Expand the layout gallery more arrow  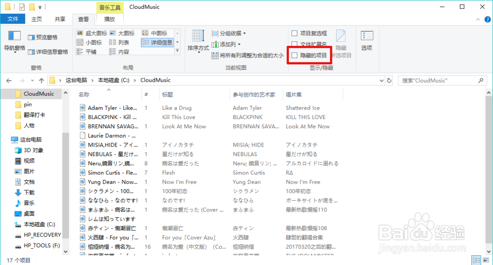177,51
